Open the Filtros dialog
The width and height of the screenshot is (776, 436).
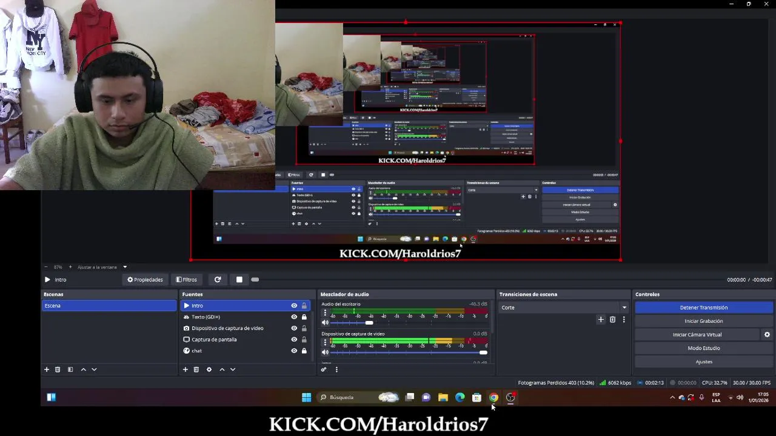pos(186,280)
